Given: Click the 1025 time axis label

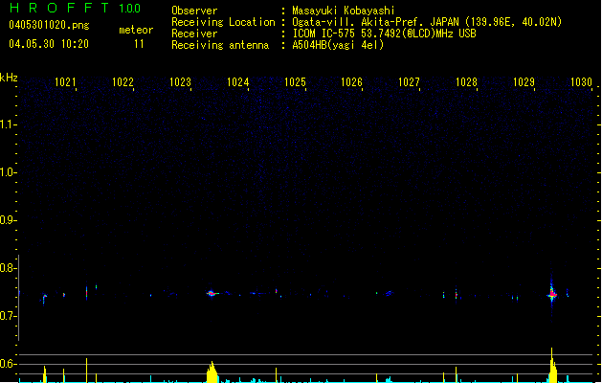Looking at the screenshot, I should (295, 81).
